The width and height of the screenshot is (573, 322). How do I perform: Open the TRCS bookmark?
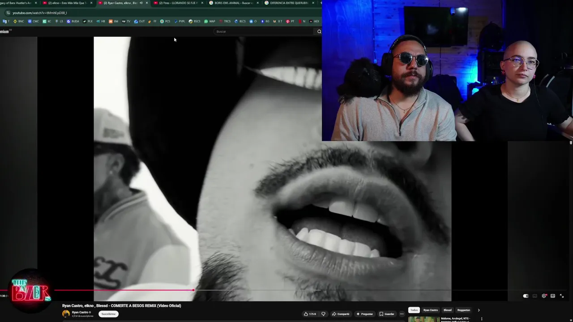[225, 21]
